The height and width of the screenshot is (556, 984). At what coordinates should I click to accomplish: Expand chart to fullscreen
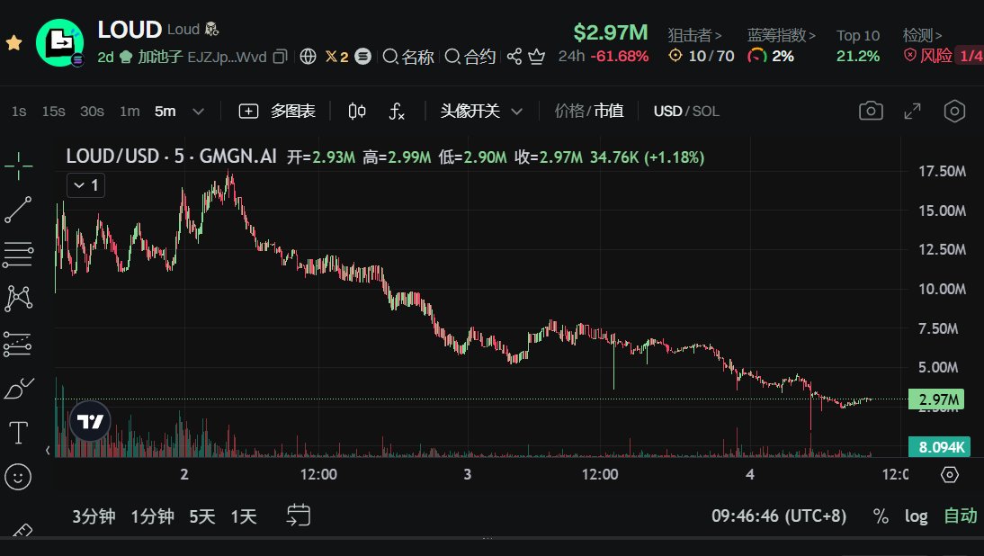[912, 111]
